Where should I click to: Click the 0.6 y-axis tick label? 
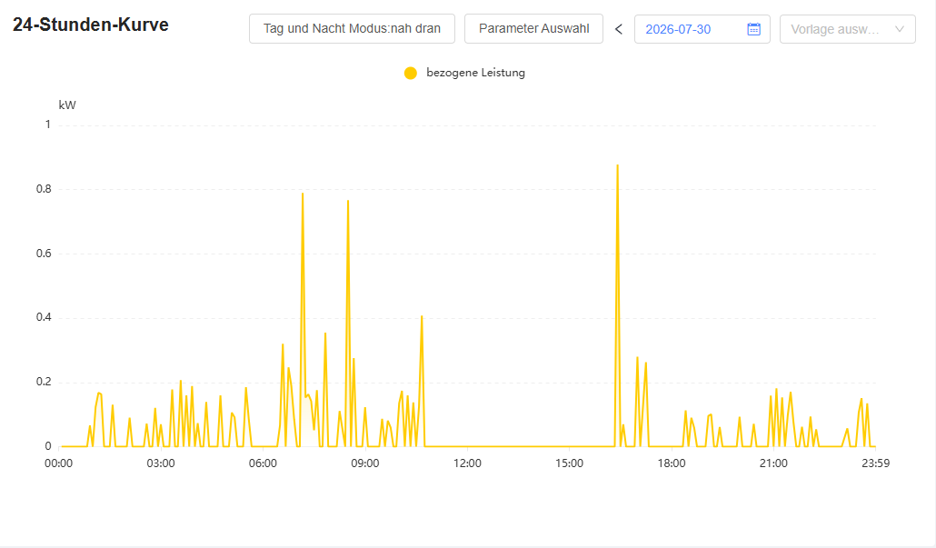pos(44,254)
